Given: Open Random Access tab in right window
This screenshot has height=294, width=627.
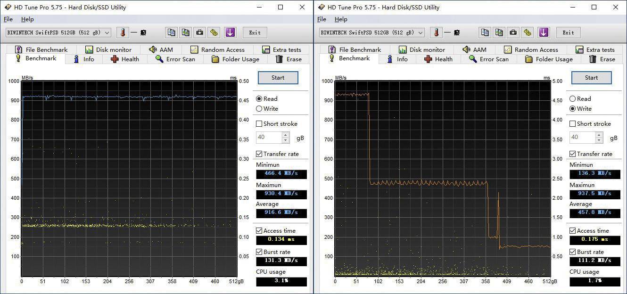Looking at the screenshot, I should click(531, 49).
